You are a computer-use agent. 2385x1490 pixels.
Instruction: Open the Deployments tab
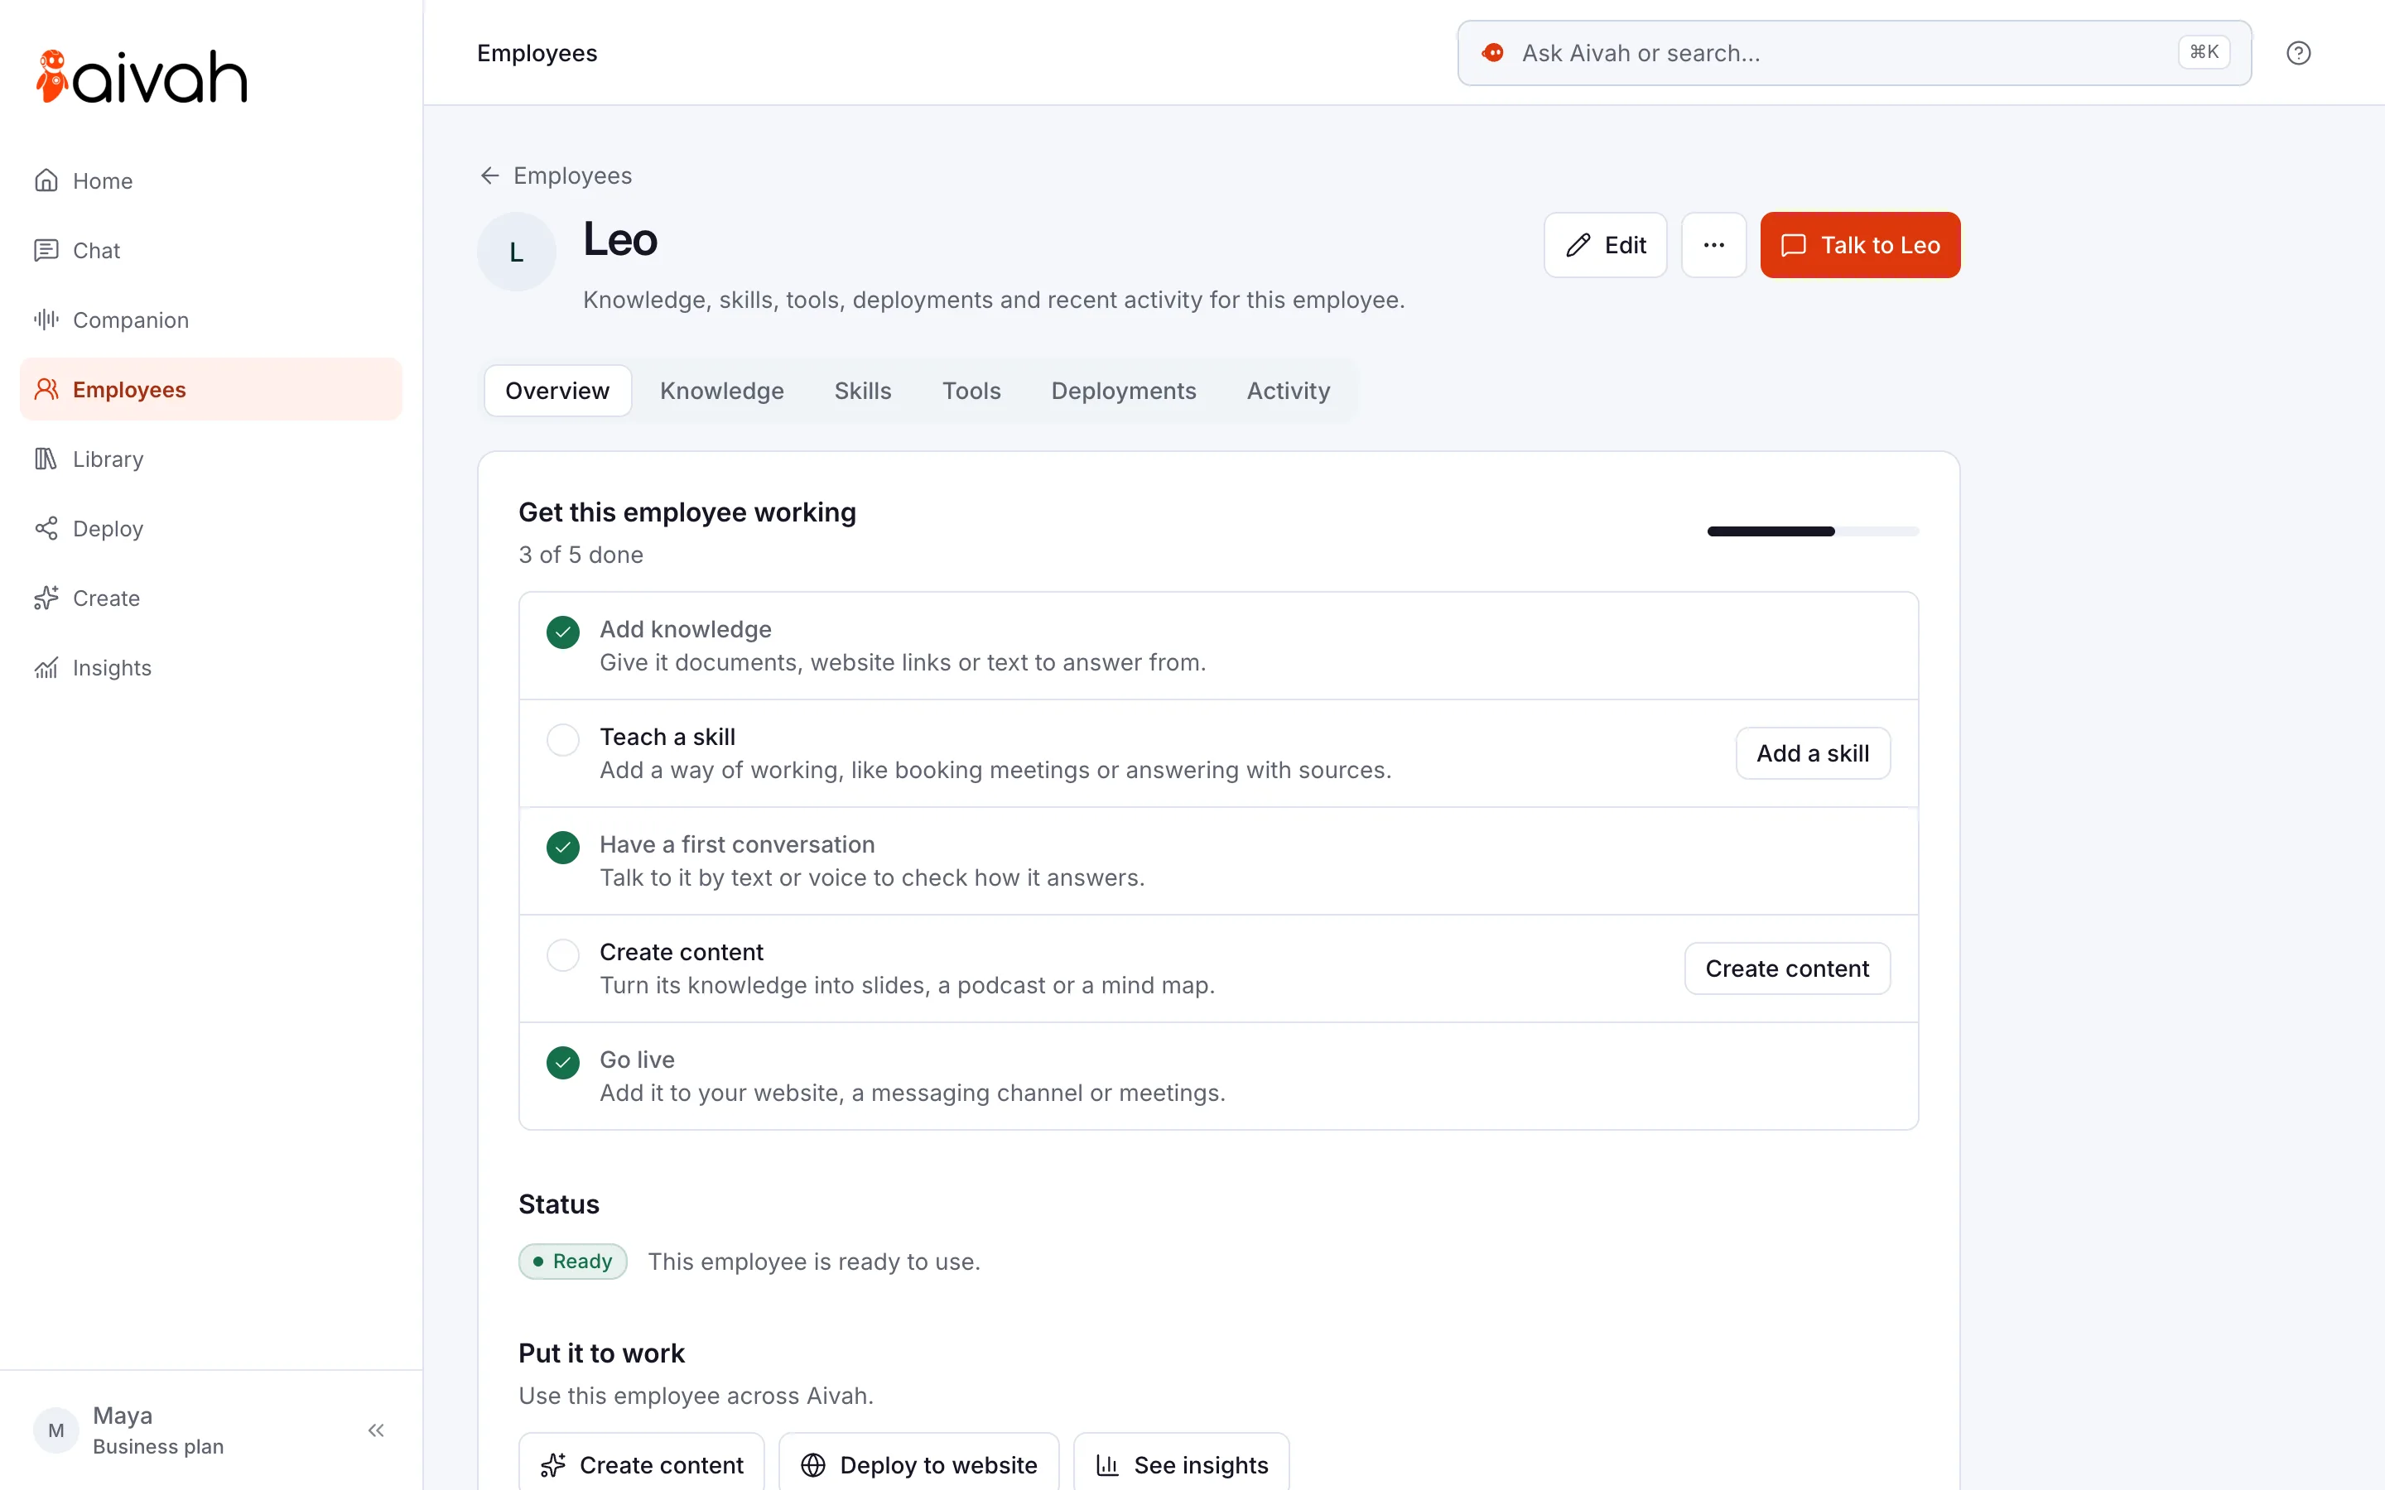pyautogui.click(x=1124, y=392)
